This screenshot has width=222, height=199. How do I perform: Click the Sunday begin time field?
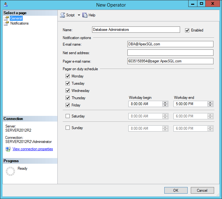pyautogui.click(x=148, y=128)
